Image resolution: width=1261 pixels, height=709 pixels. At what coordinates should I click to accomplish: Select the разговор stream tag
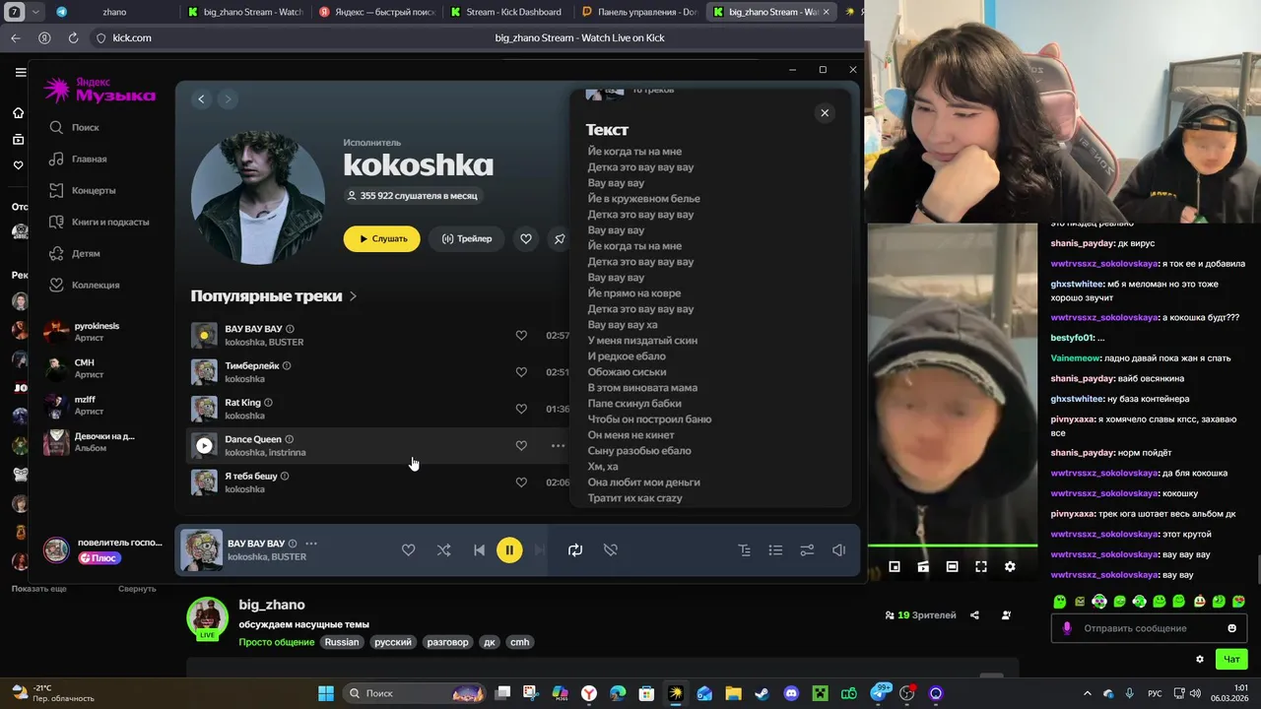point(448,642)
